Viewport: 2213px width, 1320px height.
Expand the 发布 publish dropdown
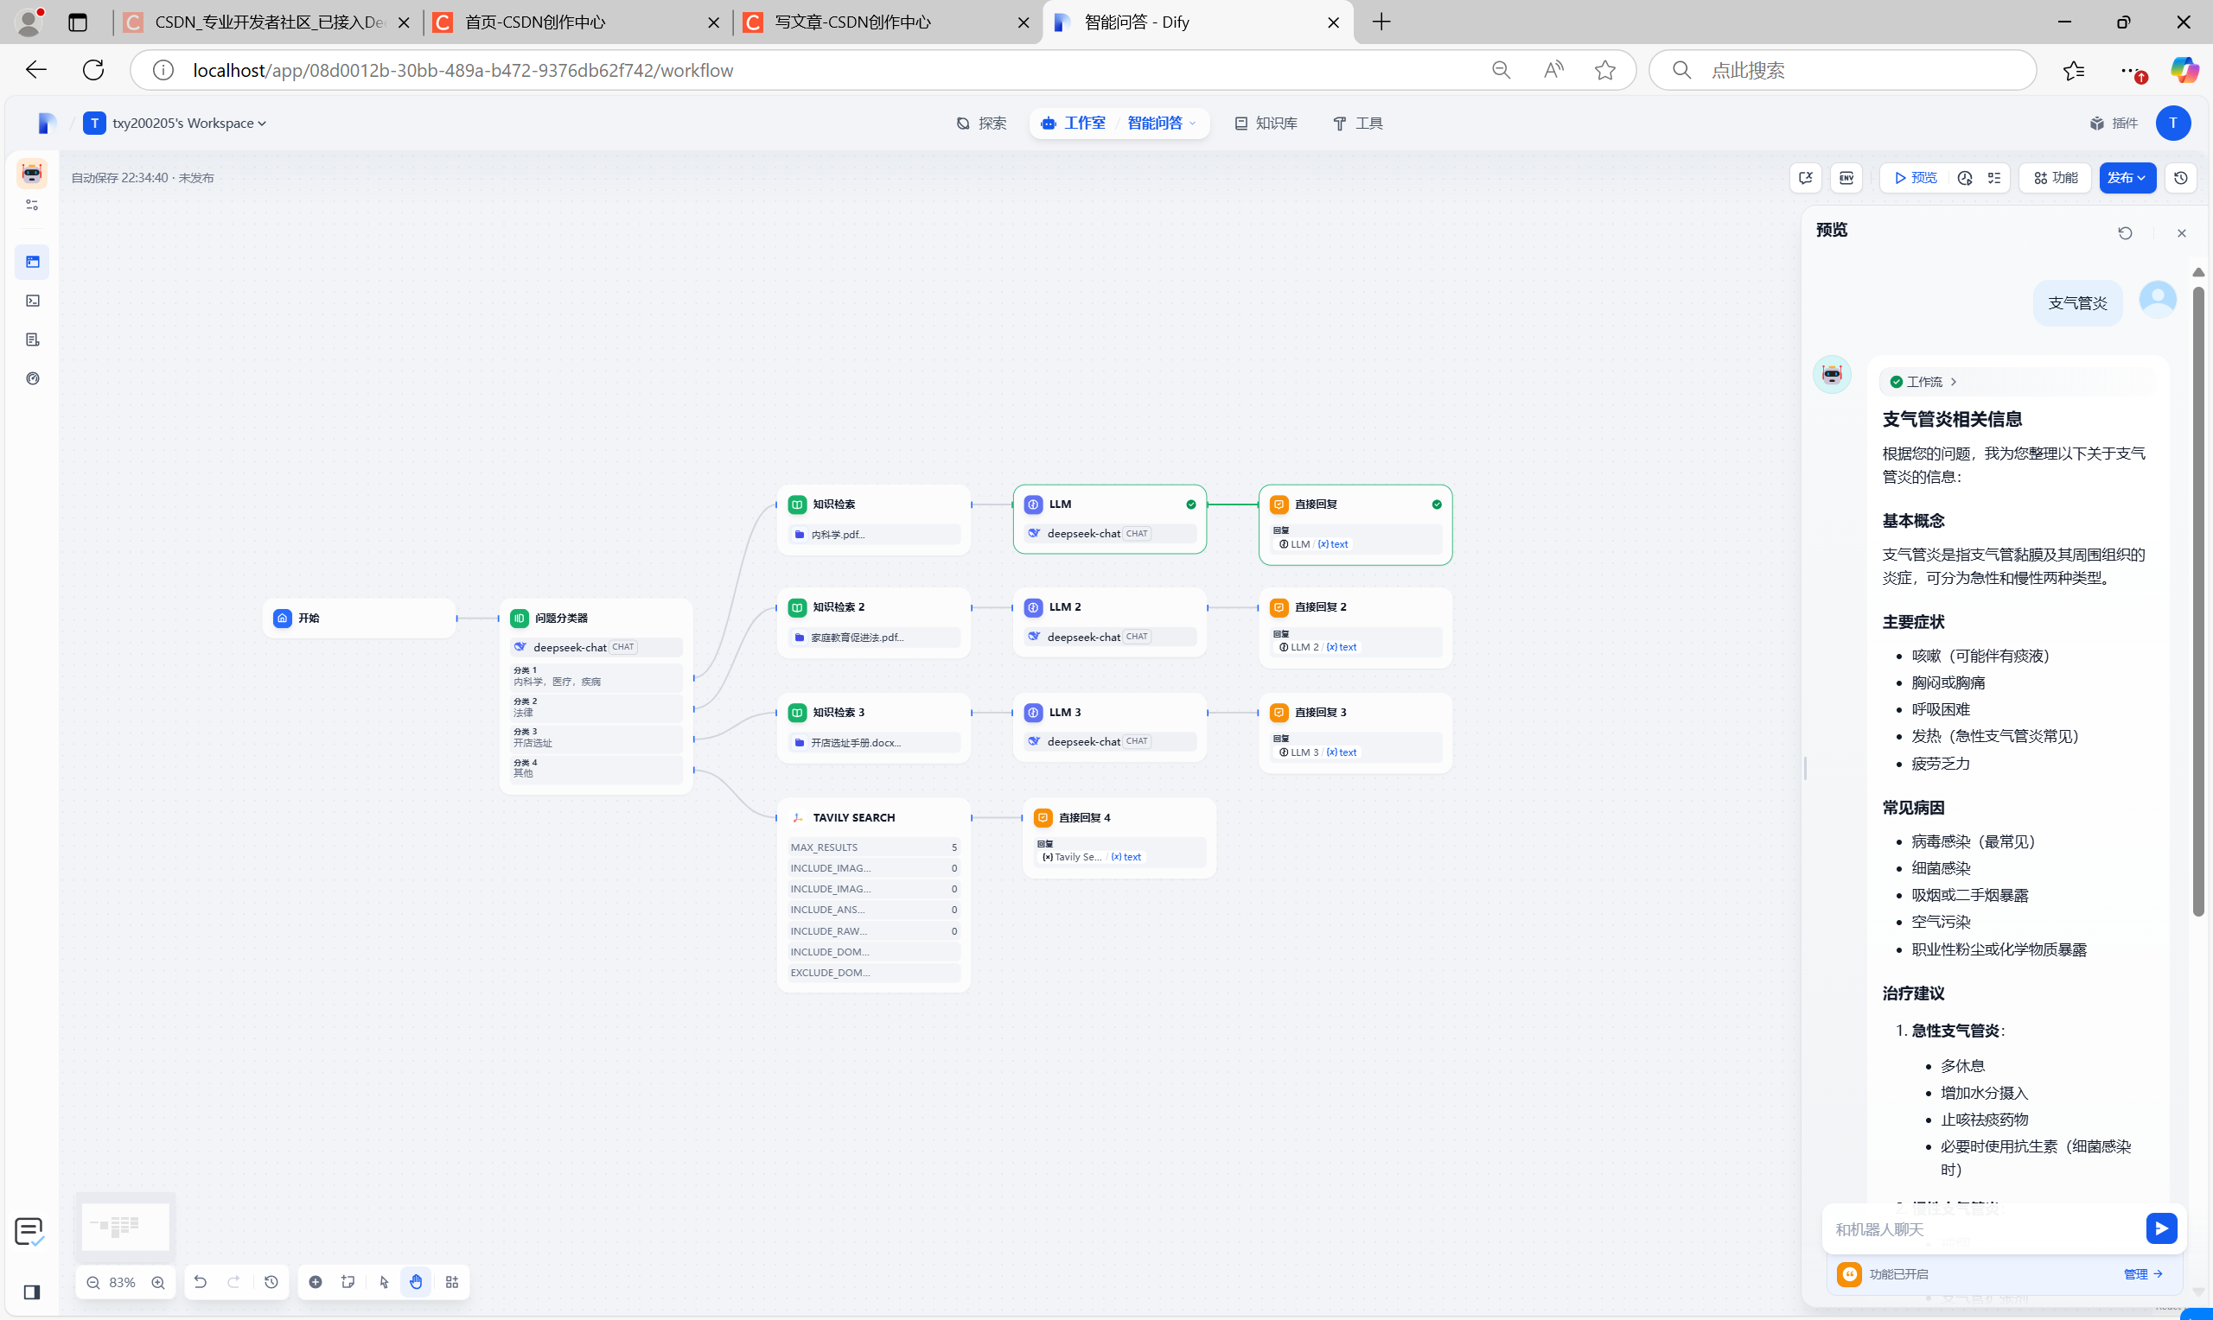point(2127,178)
